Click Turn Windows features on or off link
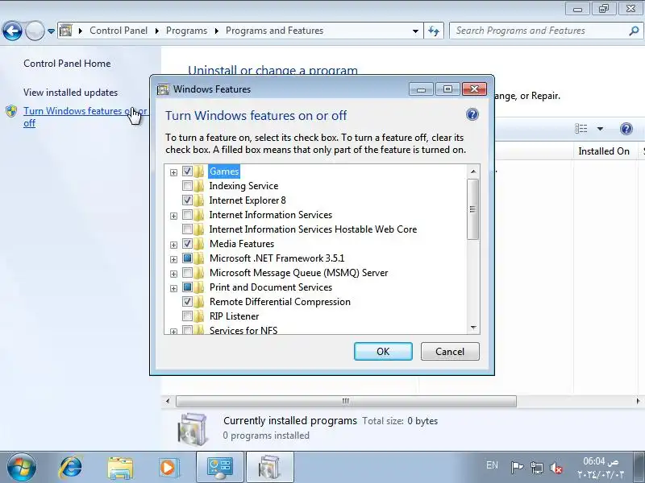The image size is (645, 483). 85,117
